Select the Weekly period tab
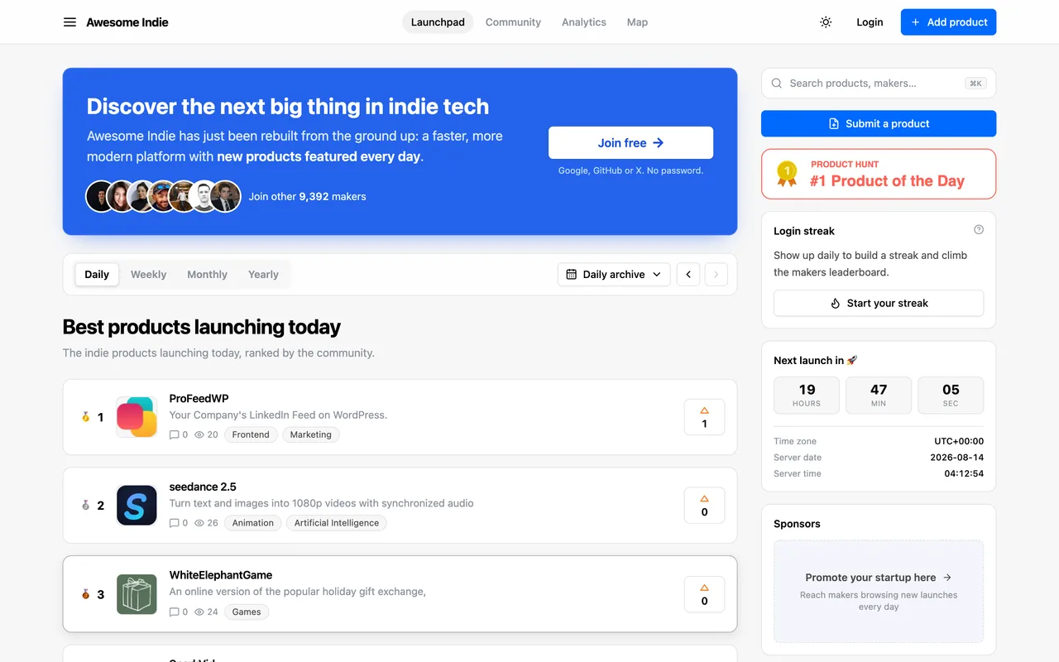 149,274
